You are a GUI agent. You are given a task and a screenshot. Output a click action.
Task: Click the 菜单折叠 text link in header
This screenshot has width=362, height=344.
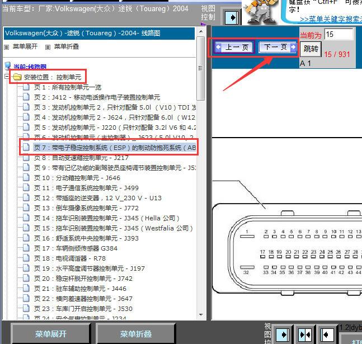point(67,46)
